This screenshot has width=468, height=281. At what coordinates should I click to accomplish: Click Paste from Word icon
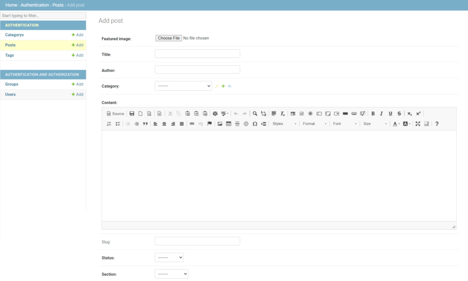tap(205, 114)
